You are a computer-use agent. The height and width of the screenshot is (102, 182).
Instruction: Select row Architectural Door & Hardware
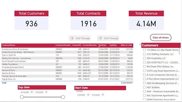pyautogui.click(x=67, y=49)
